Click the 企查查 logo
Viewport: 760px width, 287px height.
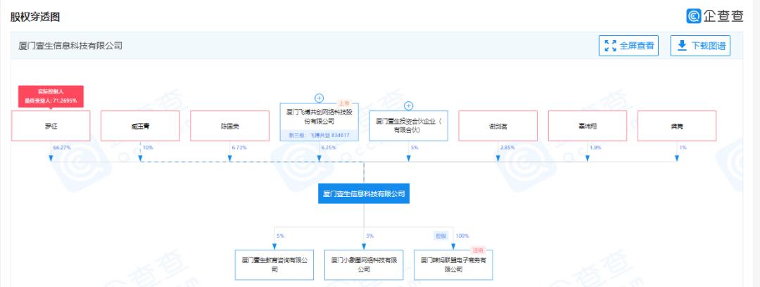(714, 16)
